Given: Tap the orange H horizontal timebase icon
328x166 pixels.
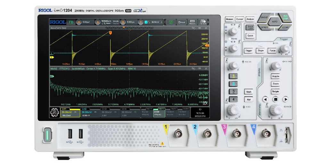Looking at the screenshot, I should pyautogui.click(x=79, y=22).
